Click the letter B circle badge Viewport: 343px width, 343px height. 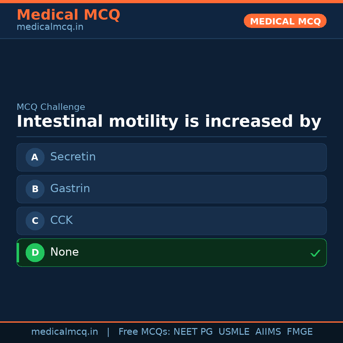click(x=35, y=189)
